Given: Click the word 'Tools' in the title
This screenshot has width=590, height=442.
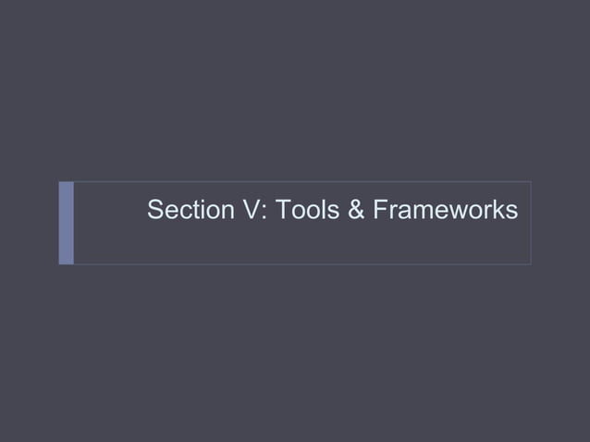Looking at the screenshot, I should 308,211.
